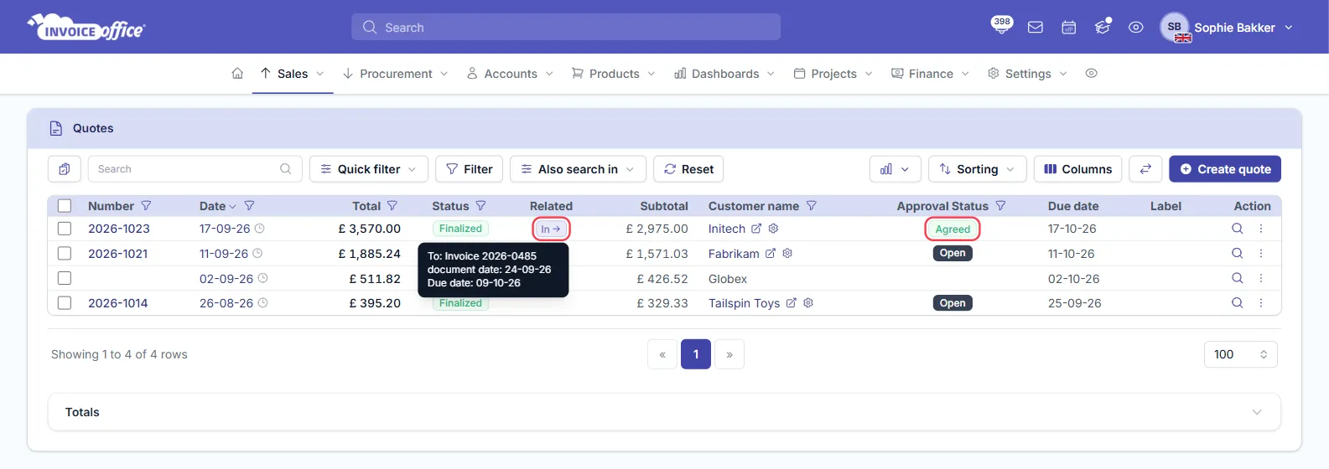Screen dimensions: 1329x469
Task: Filter by Customer name funnel icon
Action: coord(811,206)
